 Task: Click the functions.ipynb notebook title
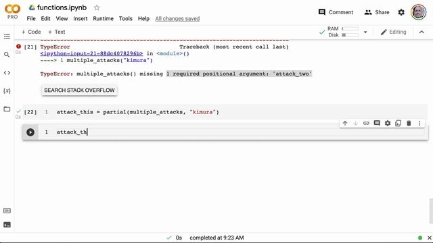click(x=62, y=7)
